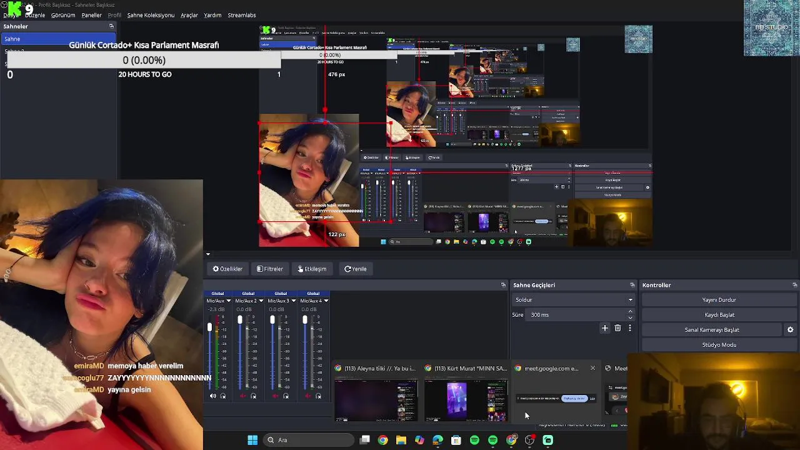Open the Yardım menu
The height and width of the screenshot is (450, 800).
point(212,15)
